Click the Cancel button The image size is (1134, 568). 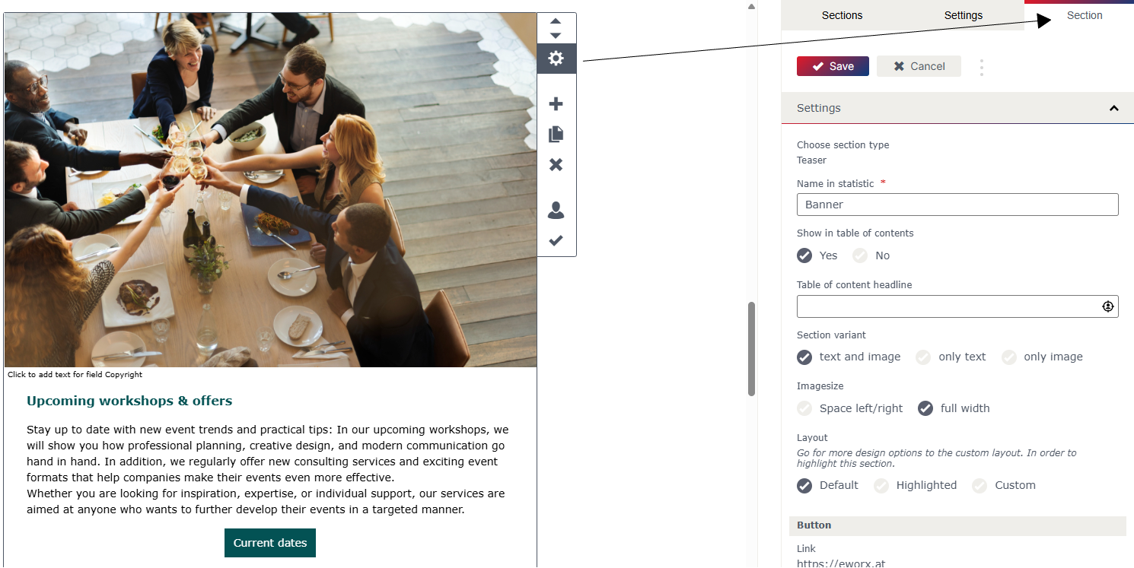(919, 66)
